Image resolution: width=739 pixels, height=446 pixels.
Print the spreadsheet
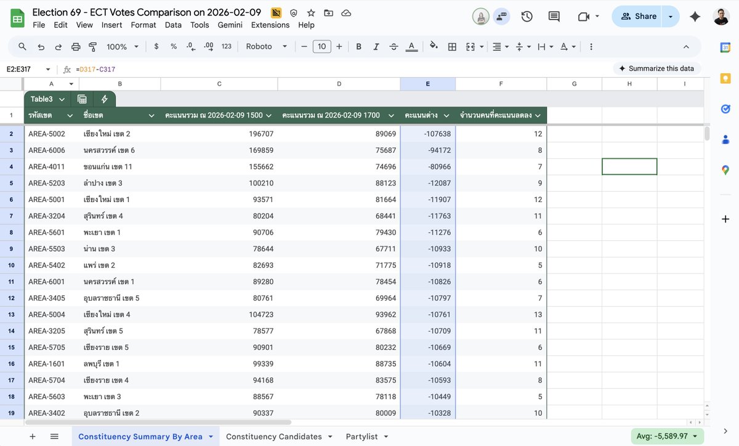point(76,46)
